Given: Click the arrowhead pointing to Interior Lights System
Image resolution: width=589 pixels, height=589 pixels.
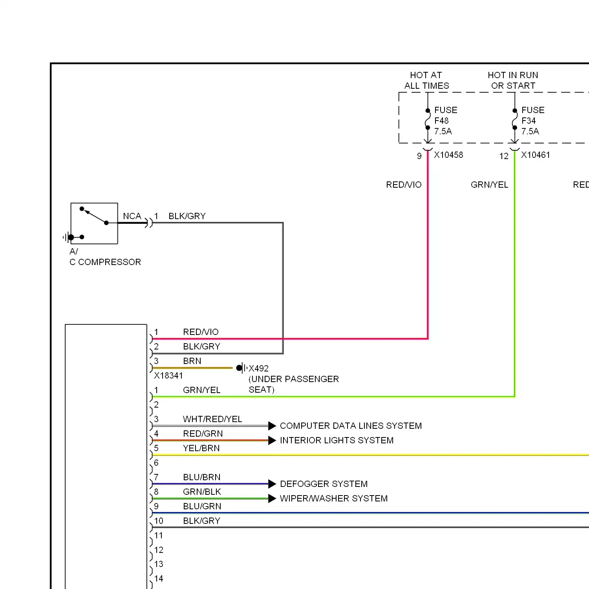Looking at the screenshot, I should 272,440.
